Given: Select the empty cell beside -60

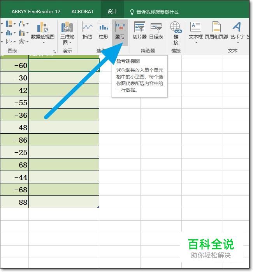Looking at the screenshot, I should pyautogui.click(x=64, y=65).
